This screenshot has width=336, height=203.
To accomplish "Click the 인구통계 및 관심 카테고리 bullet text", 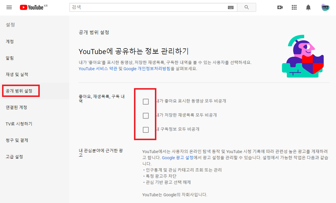I will pos(184,170).
